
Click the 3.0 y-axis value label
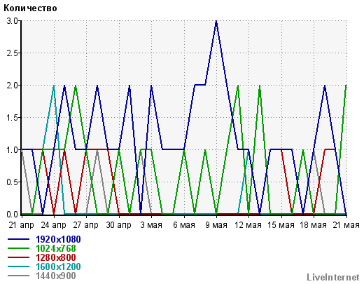pyautogui.click(x=12, y=21)
